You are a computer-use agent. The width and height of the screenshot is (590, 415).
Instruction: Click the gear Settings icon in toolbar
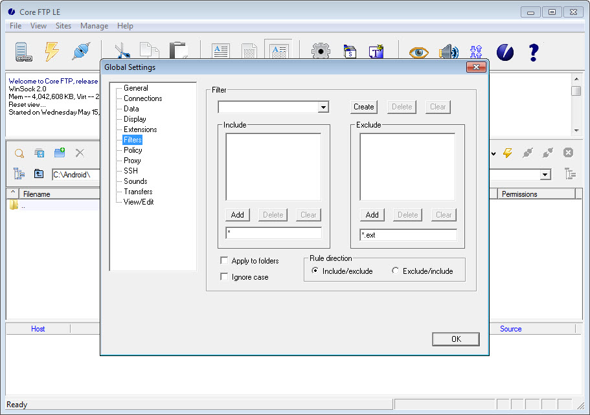pos(321,50)
